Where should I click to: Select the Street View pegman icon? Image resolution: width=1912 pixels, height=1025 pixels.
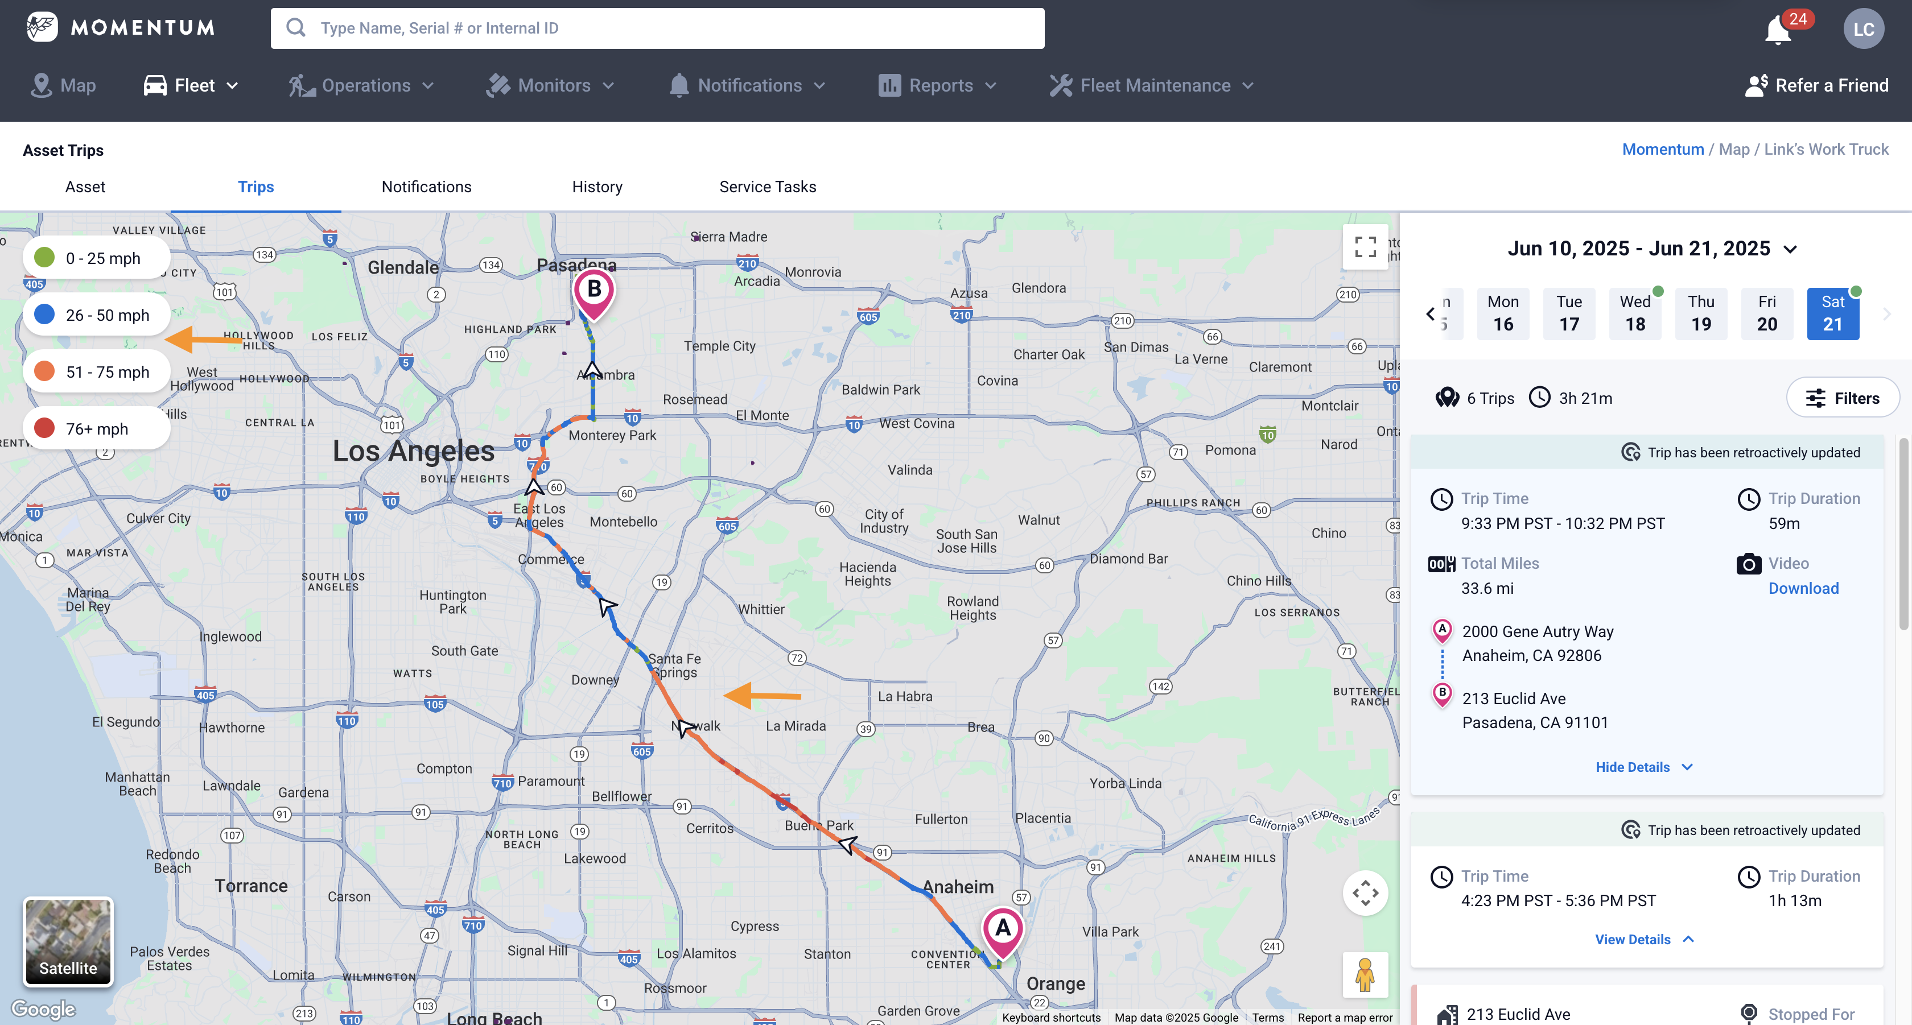click(x=1365, y=974)
